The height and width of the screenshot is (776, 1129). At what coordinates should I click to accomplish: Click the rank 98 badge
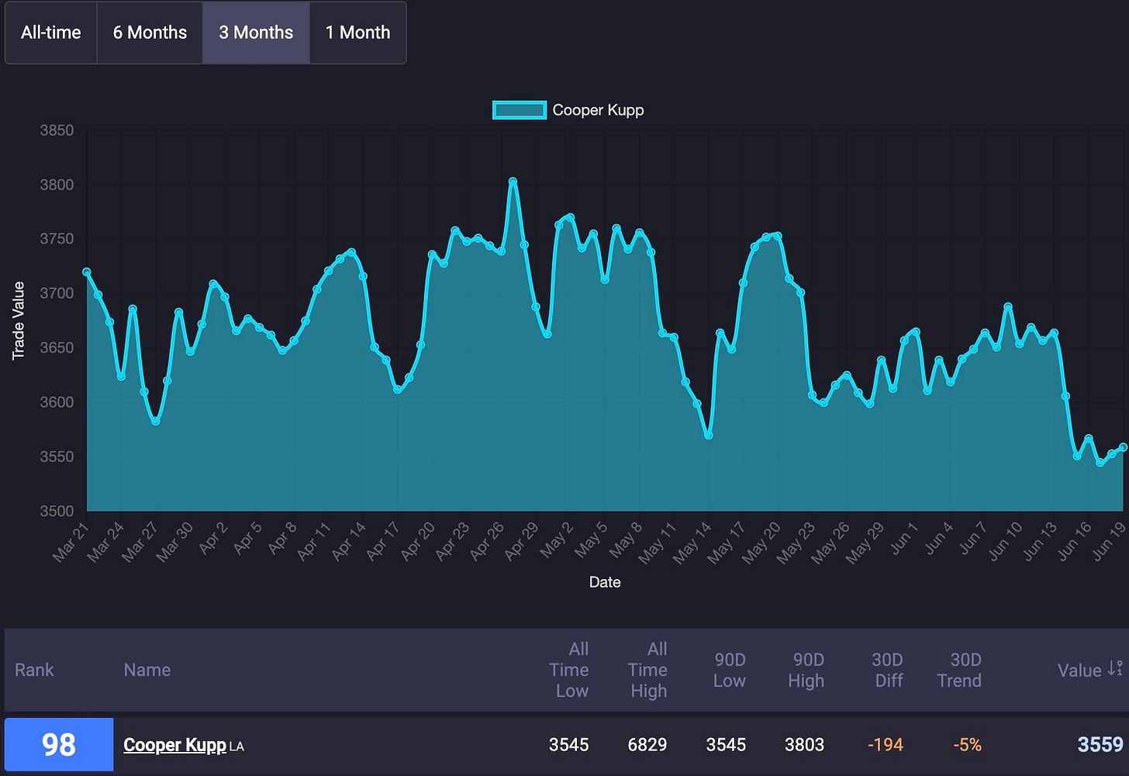tap(59, 745)
